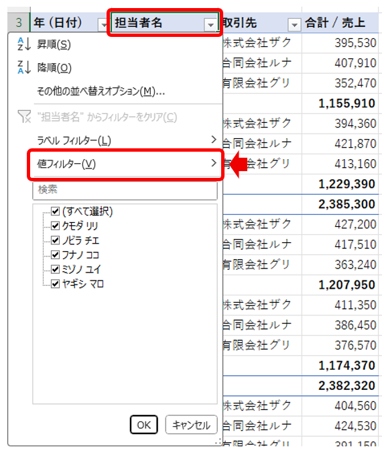Uncheck the フナノ ココ checkbox
The image size is (382, 449).
pyautogui.click(x=55, y=254)
